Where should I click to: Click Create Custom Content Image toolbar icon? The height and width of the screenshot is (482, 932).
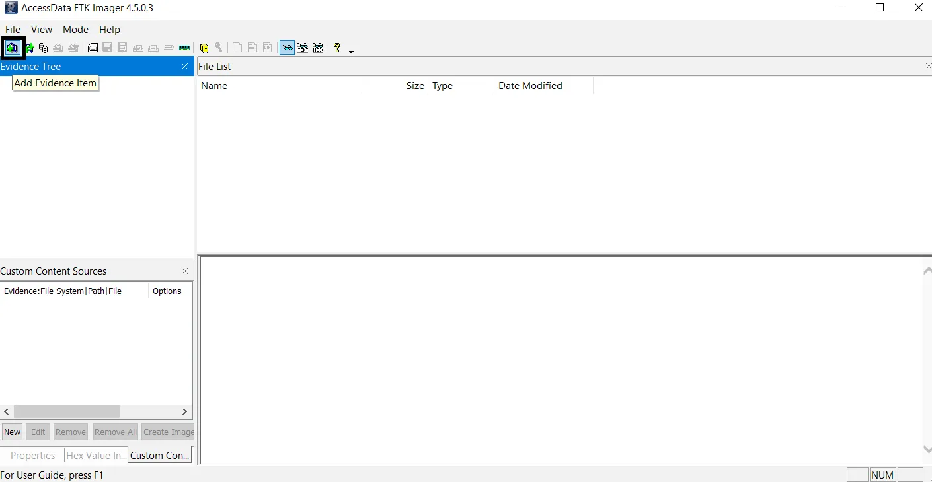(x=153, y=48)
